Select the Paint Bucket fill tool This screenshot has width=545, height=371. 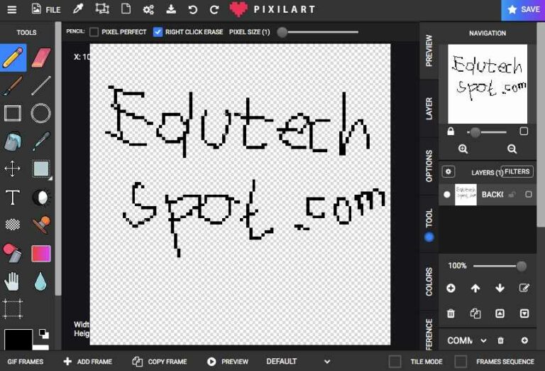tap(13, 141)
